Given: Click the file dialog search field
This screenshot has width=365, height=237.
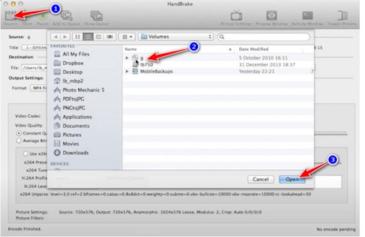Looking at the screenshot, I should tap(264, 37).
